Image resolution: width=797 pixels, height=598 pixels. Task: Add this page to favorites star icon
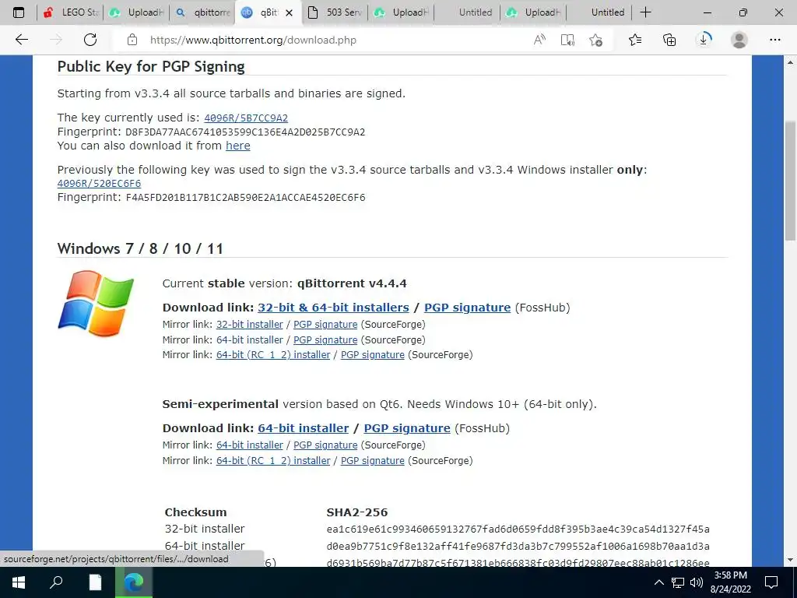[x=595, y=40]
